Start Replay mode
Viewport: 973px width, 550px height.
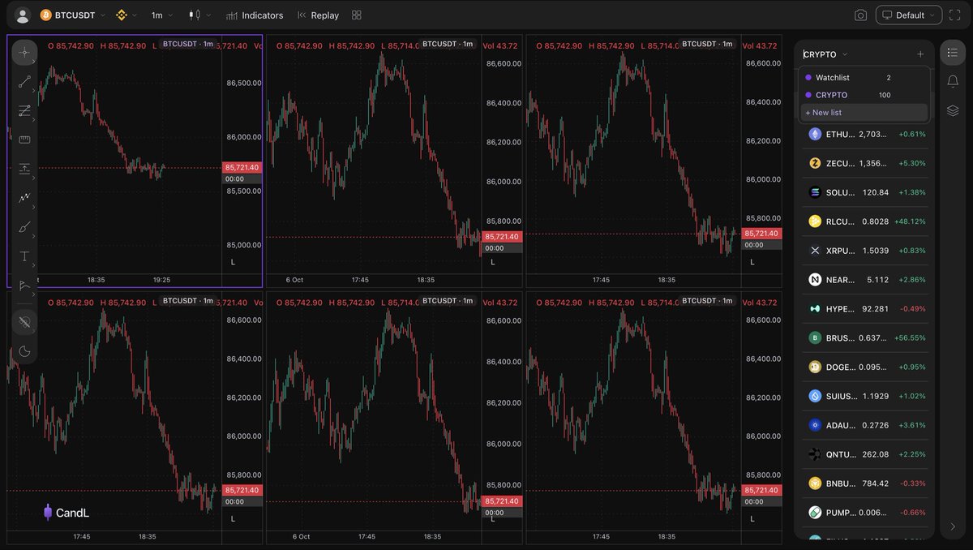point(318,15)
